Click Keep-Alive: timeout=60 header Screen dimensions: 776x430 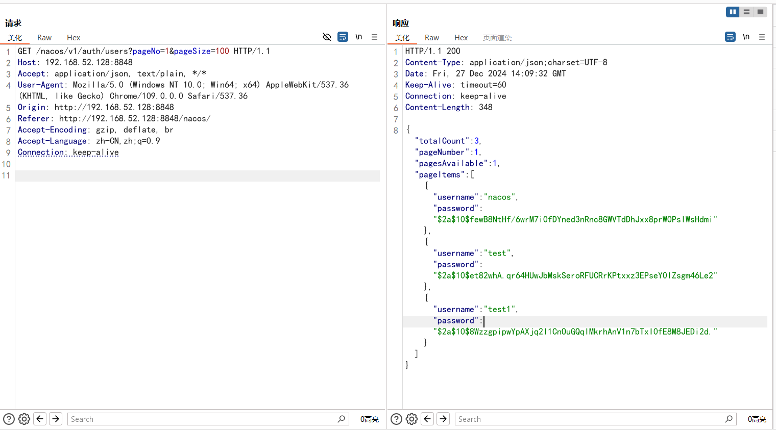456,85
